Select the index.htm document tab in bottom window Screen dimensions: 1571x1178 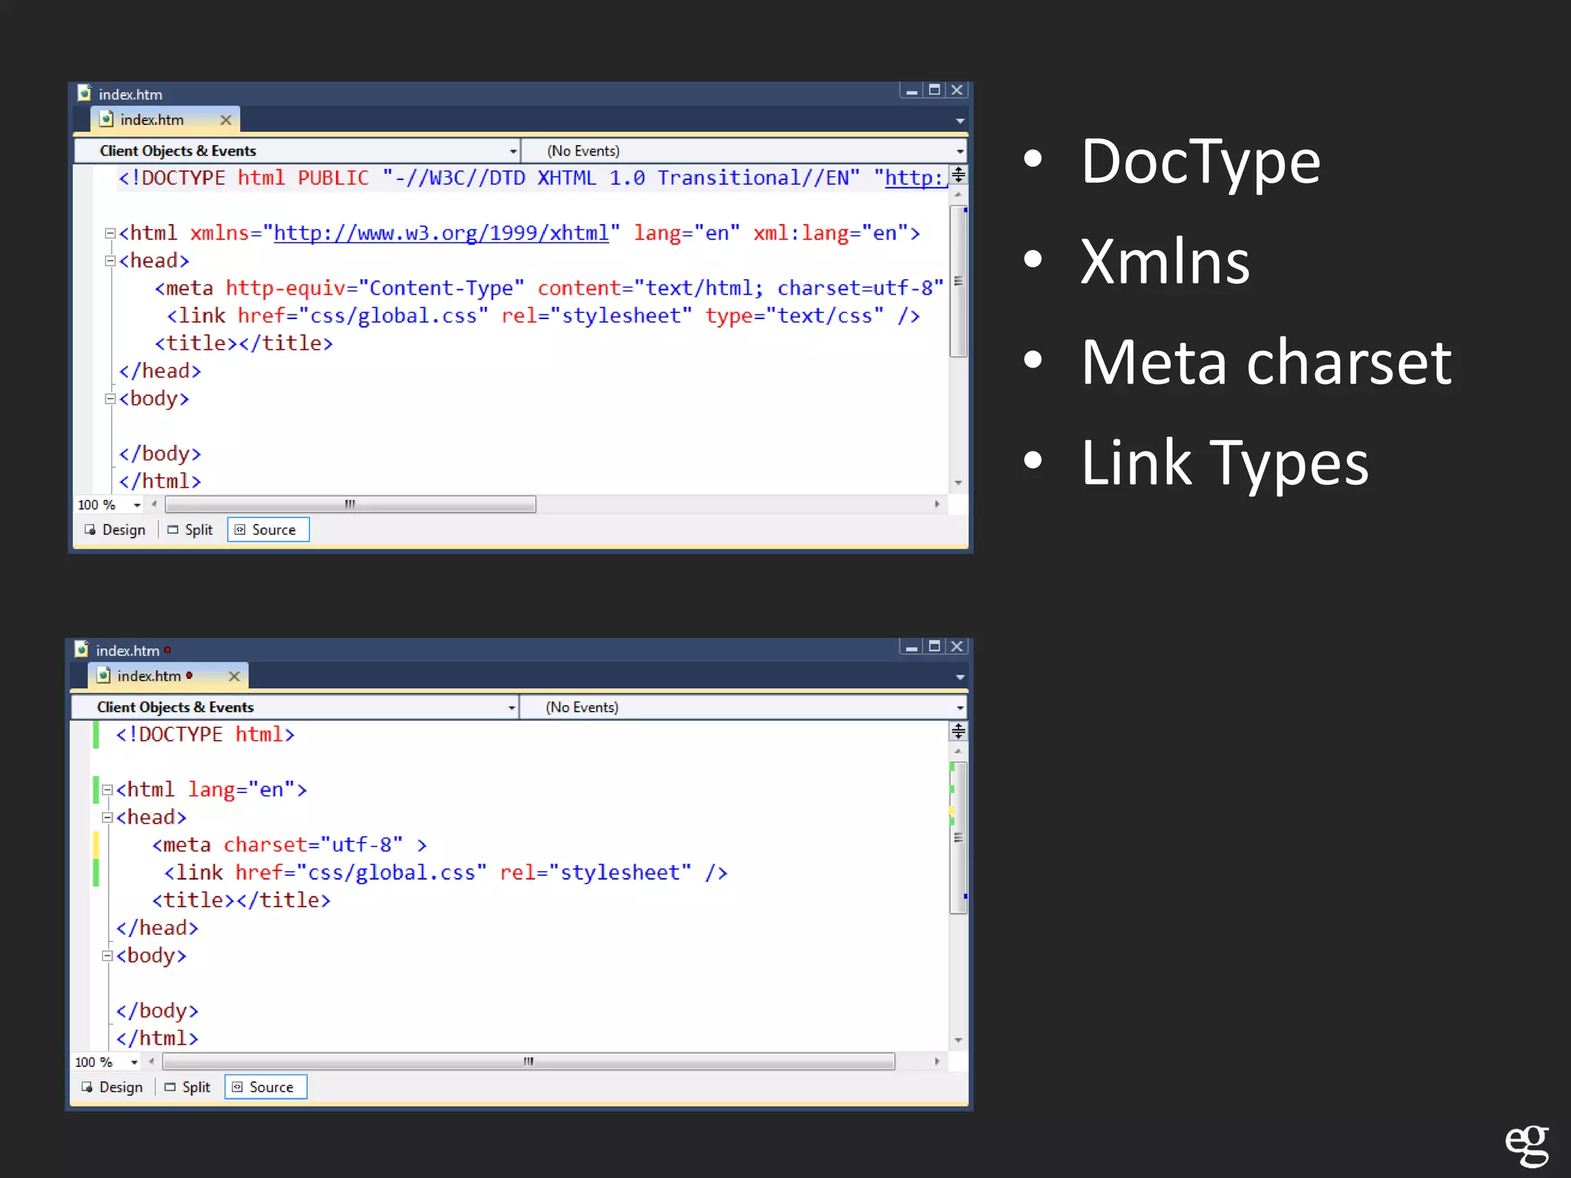click(168, 676)
